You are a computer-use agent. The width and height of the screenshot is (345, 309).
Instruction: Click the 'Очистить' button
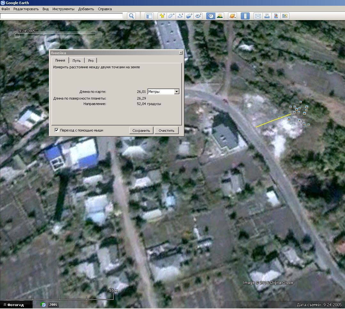pyautogui.click(x=167, y=131)
